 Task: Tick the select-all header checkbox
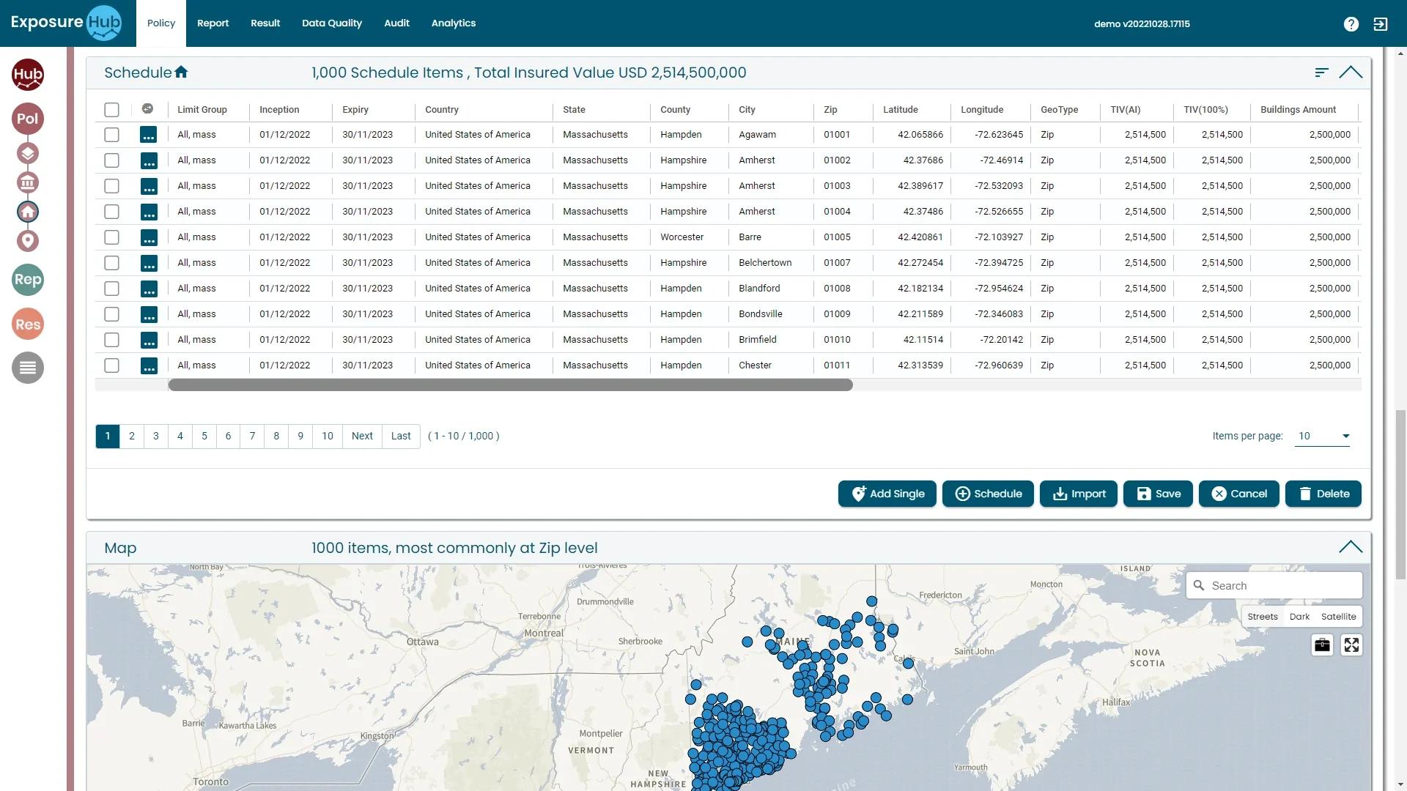tap(111, 110)
